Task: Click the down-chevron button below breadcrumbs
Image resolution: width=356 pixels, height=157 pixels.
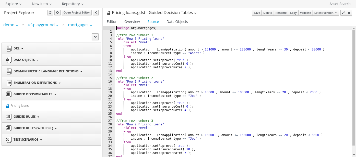Action: [x=95, y=37]
